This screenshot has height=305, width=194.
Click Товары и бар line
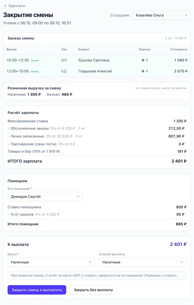coord(97,151)
